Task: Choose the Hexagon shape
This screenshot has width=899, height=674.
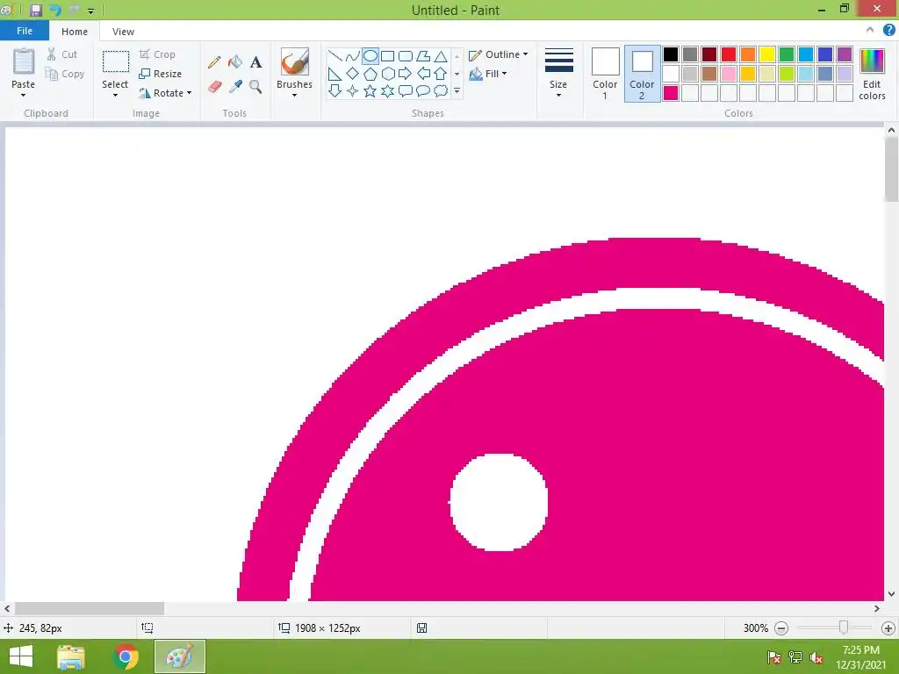Action: coord(387,74)
